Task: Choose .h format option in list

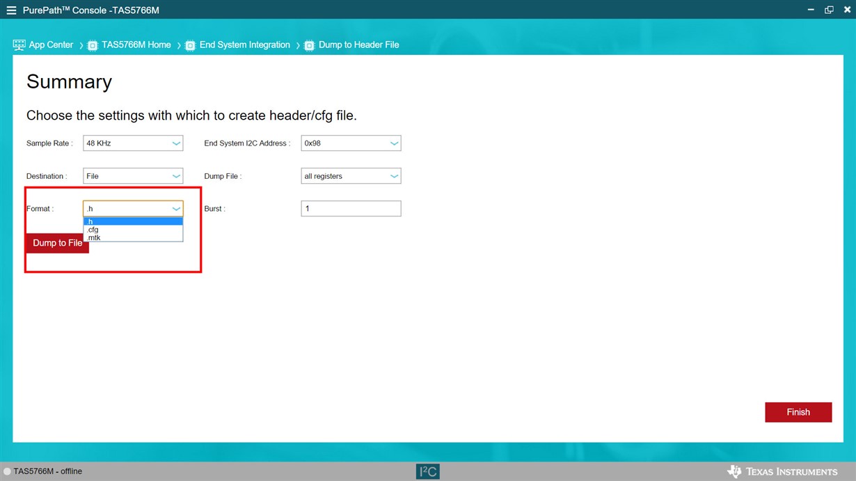Action: pos(133,221)
